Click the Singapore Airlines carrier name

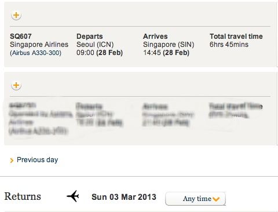pyautogui.click(x=39, y=45)
